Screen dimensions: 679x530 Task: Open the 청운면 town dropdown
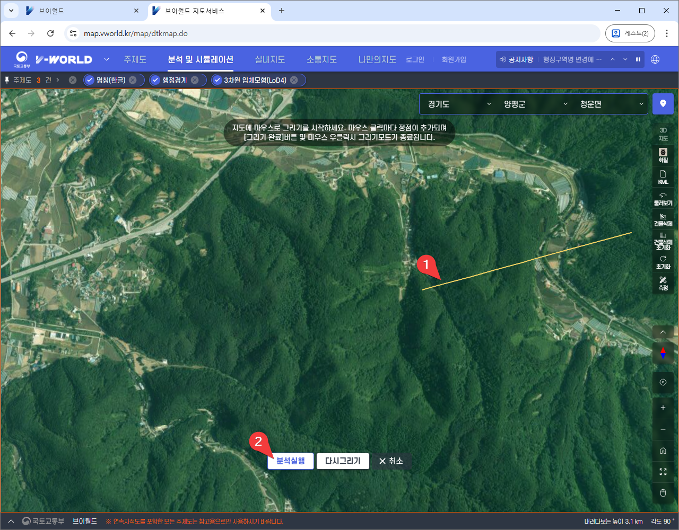click(x=612, y=104)
